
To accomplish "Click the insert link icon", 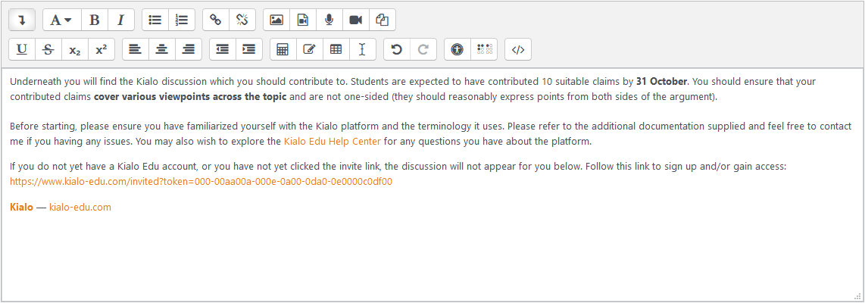I will coord(216,20).
